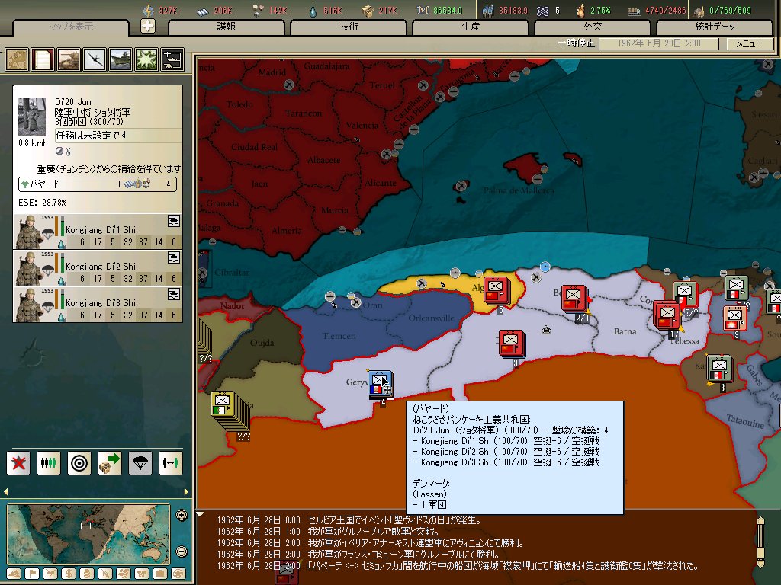Image resolution: width=781 pixels, height=585 pixels.
Task: Toggle detach icon on Kongjiang Di'2 Shi row
Action: (174, 257)
